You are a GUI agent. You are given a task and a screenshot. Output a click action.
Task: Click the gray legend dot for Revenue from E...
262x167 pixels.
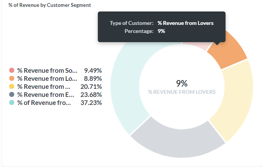coord(12,95)
